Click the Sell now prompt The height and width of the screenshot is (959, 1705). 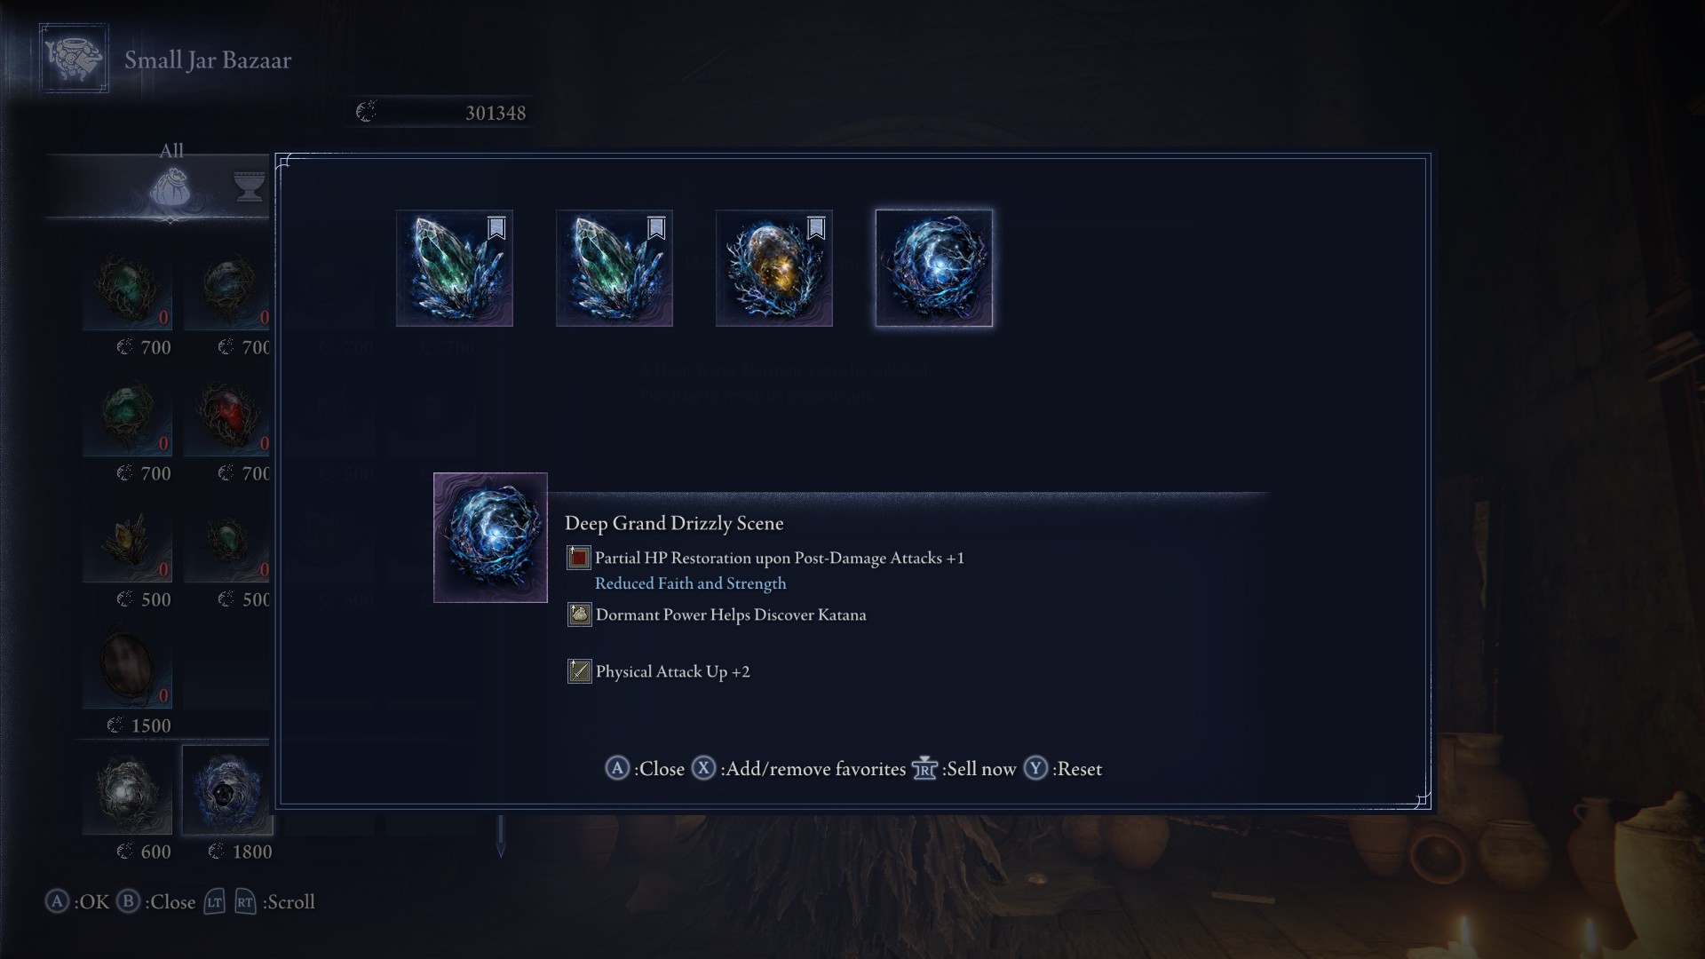coord(964,769)
